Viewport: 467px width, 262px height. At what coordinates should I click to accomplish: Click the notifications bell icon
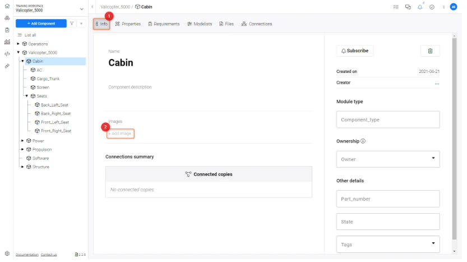(420, 7)
